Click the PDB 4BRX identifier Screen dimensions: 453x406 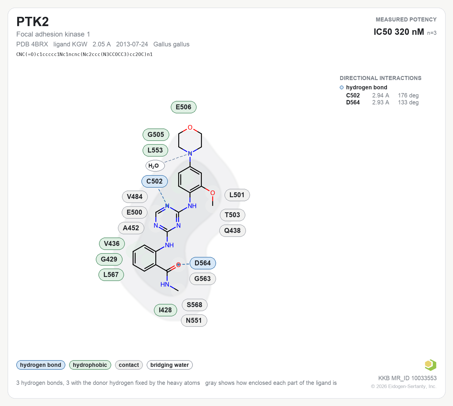point(32,44)
